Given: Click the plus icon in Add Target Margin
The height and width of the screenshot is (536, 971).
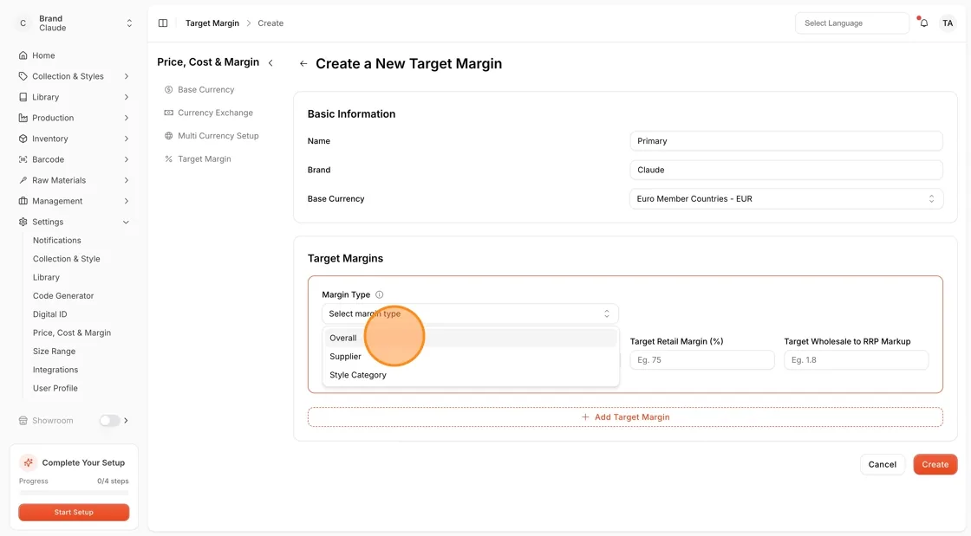Looking at the screenshot, I should (585, 417).
